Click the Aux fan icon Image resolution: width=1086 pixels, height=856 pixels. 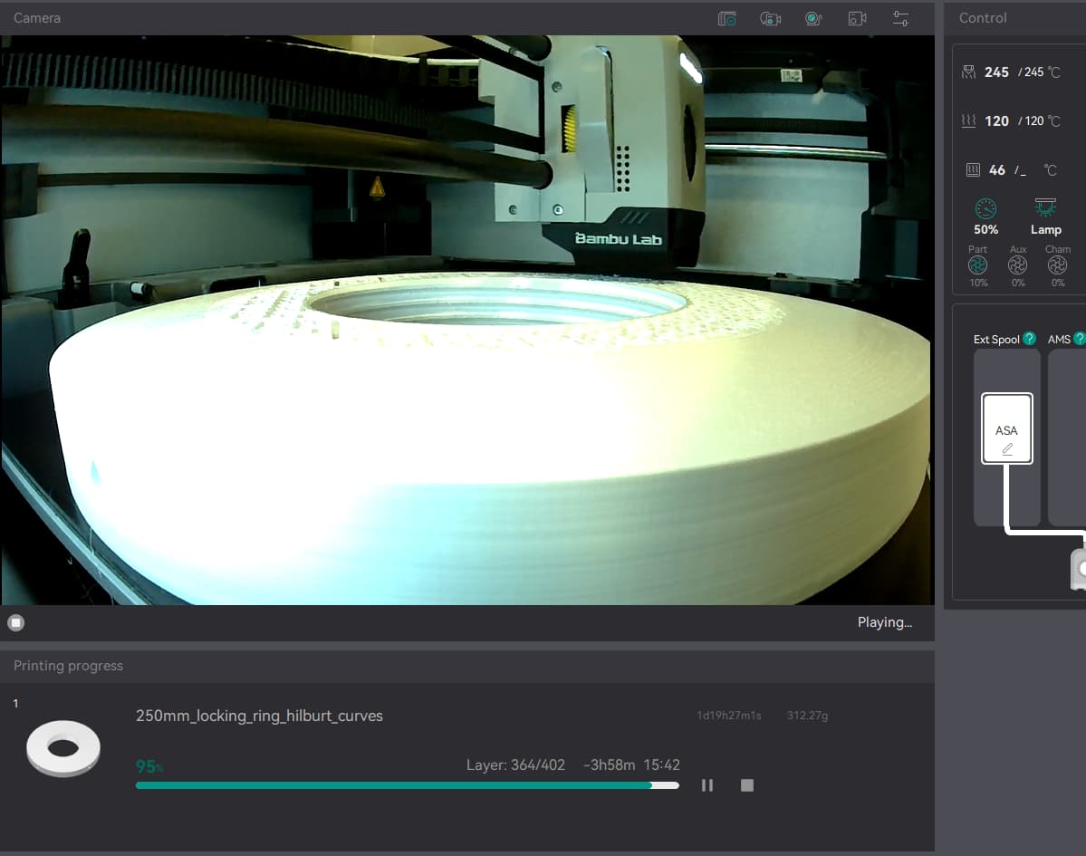point(1017,265)
